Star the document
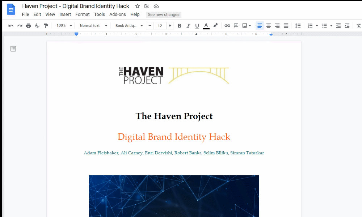The width and height of the screenshot is (362, 217). [x=137, y=6]
